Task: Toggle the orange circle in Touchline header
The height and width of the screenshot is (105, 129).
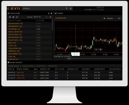Action: click(51, 13)
